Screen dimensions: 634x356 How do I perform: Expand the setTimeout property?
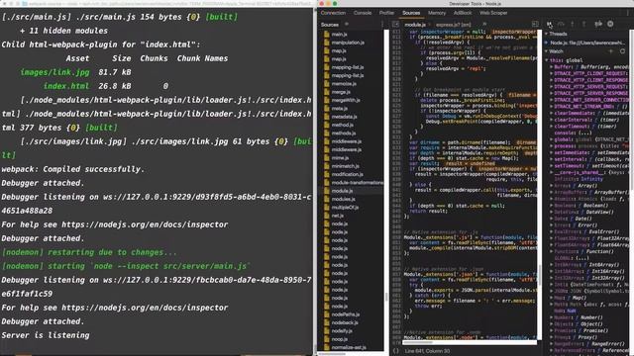click(x=552, y=166)
